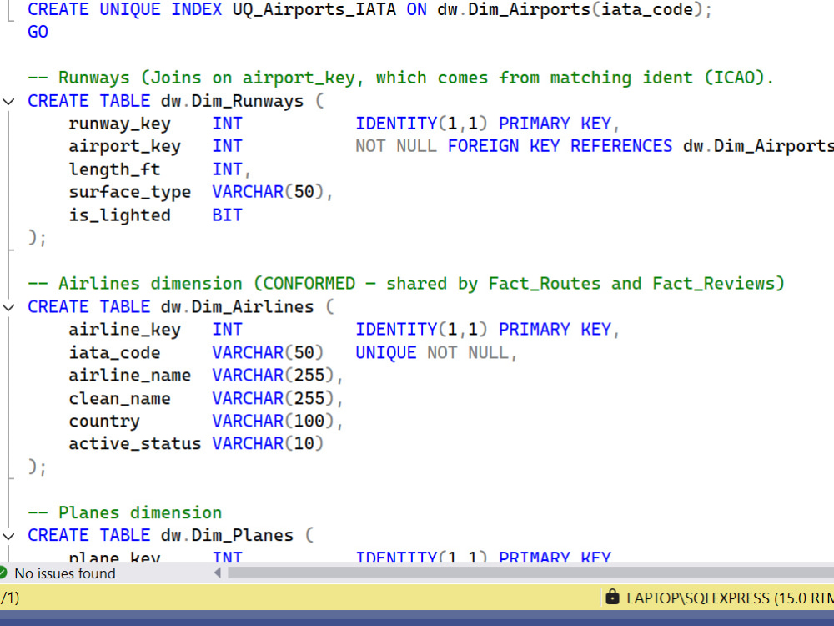Click the UQ_Airports_IATA index name
This screenshot has height=626, width=834.
click(314, 9)
